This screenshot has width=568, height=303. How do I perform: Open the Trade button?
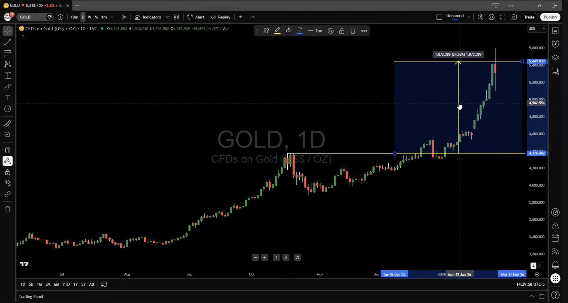(x=529, y=17)
